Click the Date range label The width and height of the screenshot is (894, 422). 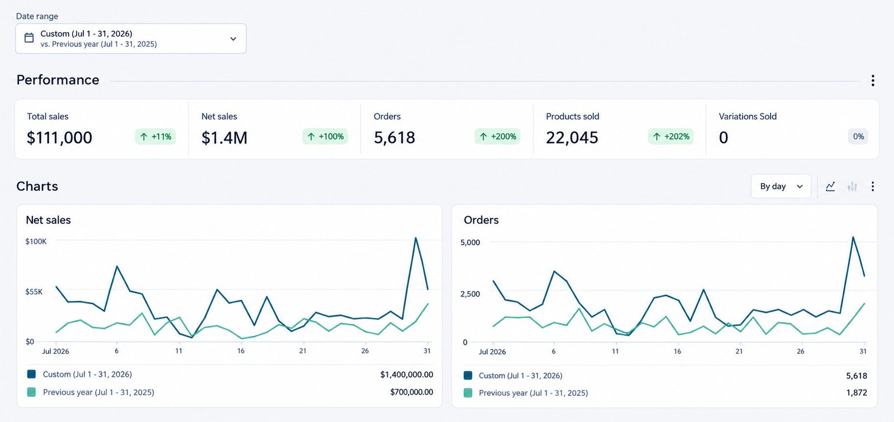coord(37,16)
